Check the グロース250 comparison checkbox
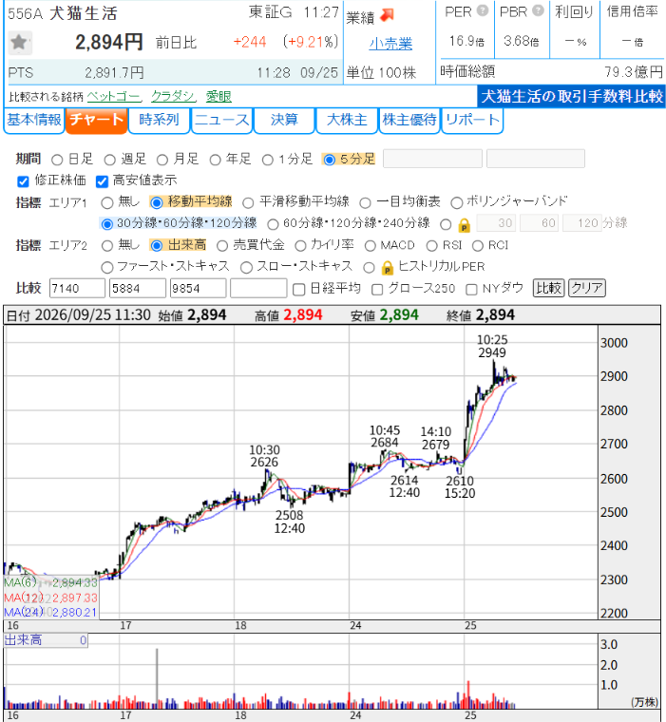 (x=377, y=290)
